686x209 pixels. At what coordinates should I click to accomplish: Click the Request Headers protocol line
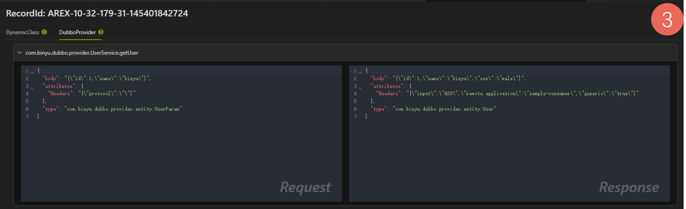[92, 93]
